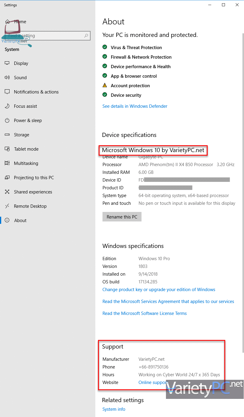The height and width of the screenshot is (417, 244).
Task: Click the Manufacturer value VarietyPC.net
Action: coord(151,359)
